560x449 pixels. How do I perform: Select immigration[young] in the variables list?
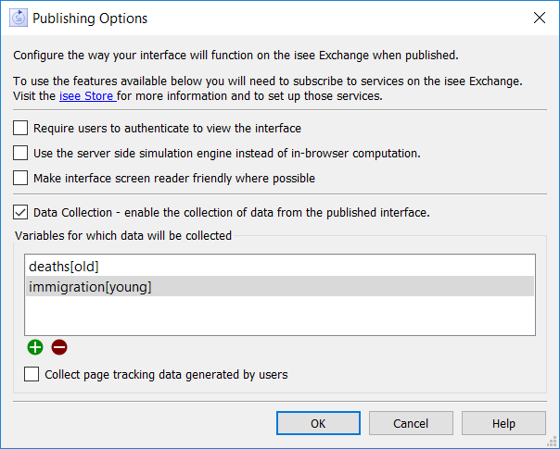[280, 286]
